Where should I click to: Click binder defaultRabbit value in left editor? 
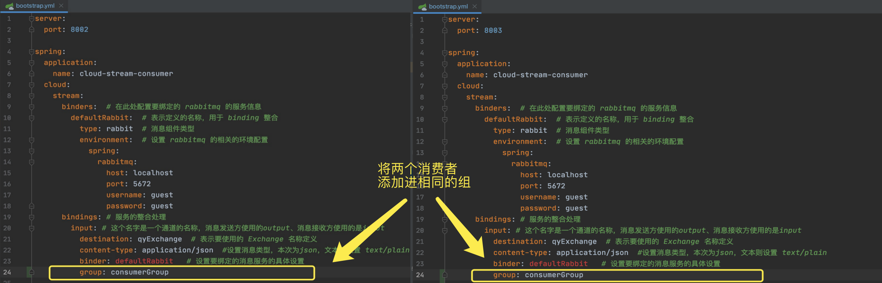tap(144, 261)
